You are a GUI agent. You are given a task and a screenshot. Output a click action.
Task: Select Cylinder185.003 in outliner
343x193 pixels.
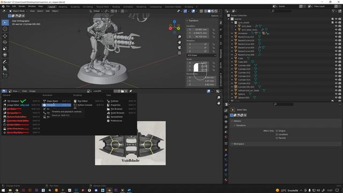(x=246, y=87)
